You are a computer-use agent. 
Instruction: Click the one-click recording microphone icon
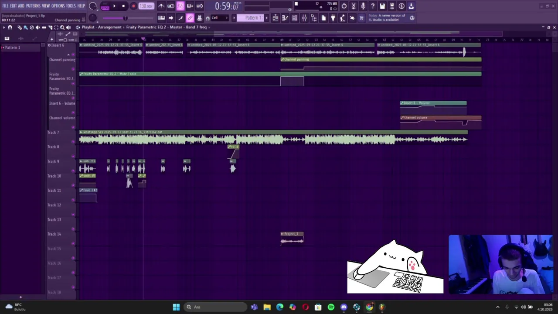pos(363,6)
